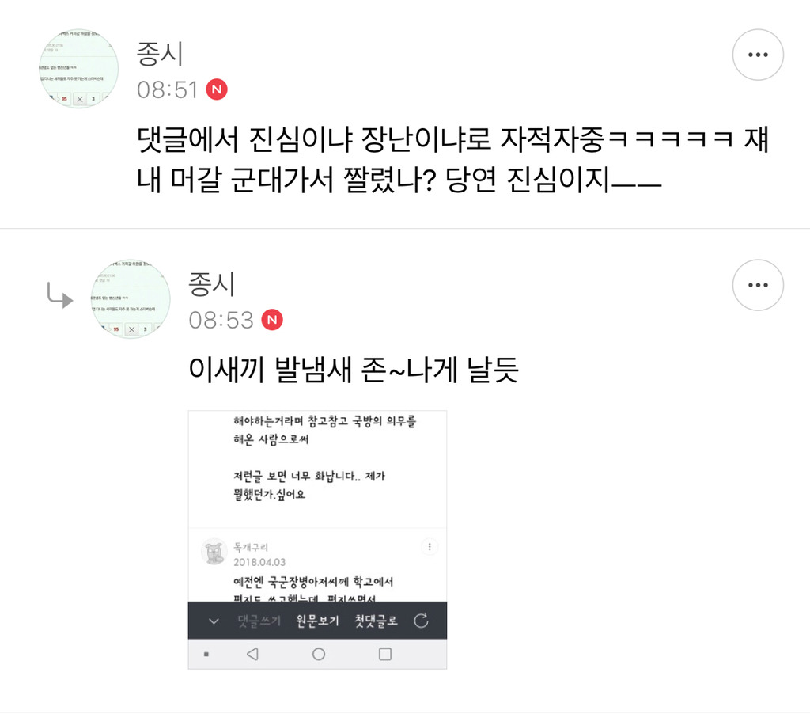
Task: Click the refresh icon in the attached screenshot
Action: coord(421,621)
